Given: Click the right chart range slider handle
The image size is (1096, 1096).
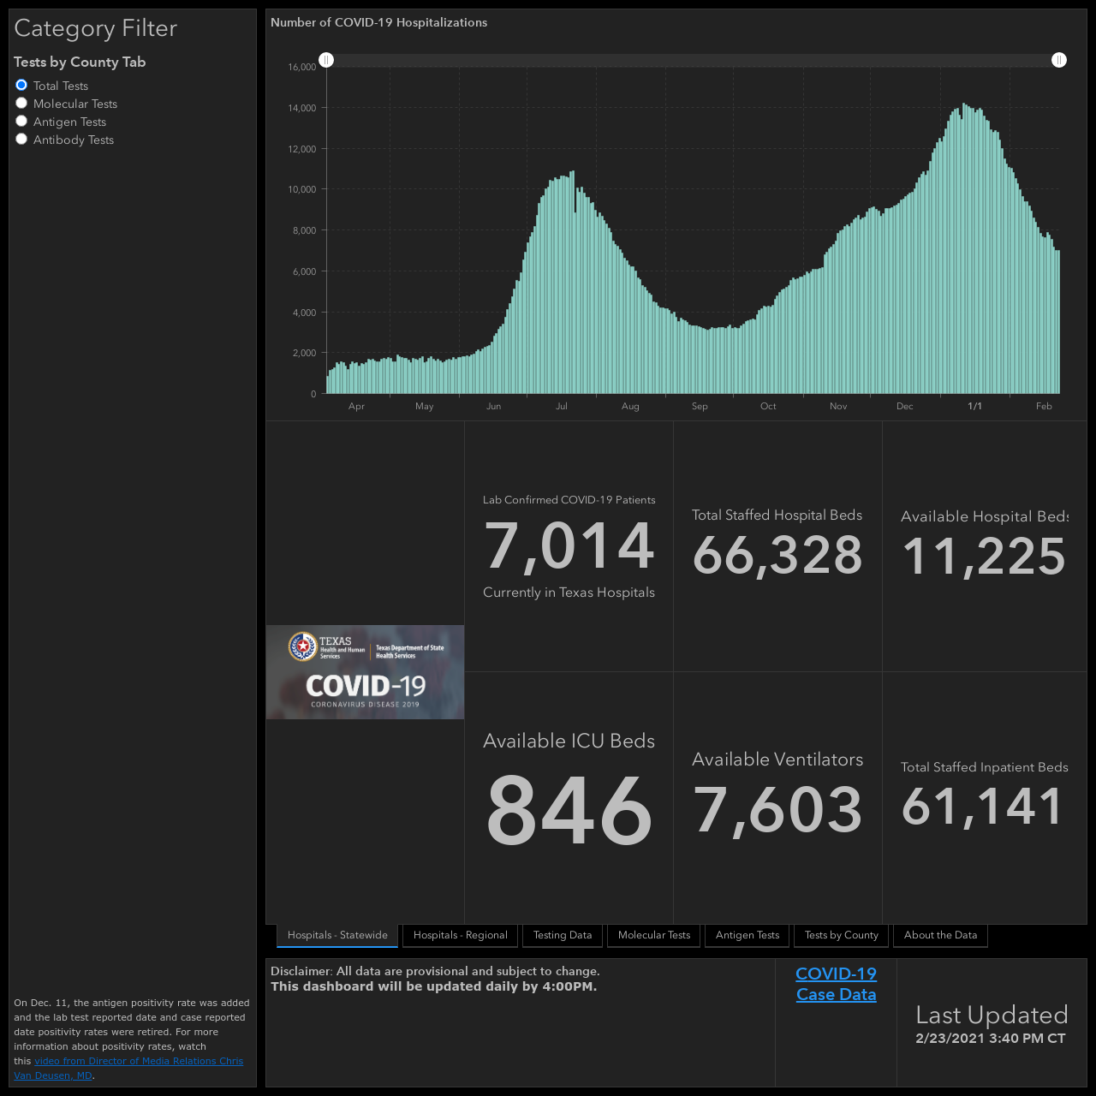Looking at the screenshot, I should pos(1059,60).
